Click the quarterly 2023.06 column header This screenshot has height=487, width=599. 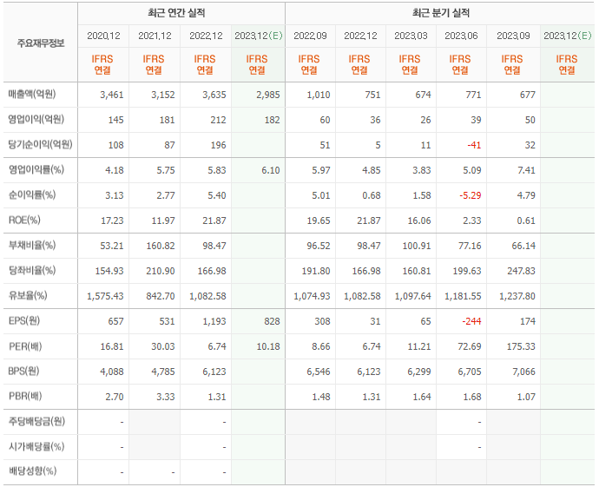click(x=461, y=36)
